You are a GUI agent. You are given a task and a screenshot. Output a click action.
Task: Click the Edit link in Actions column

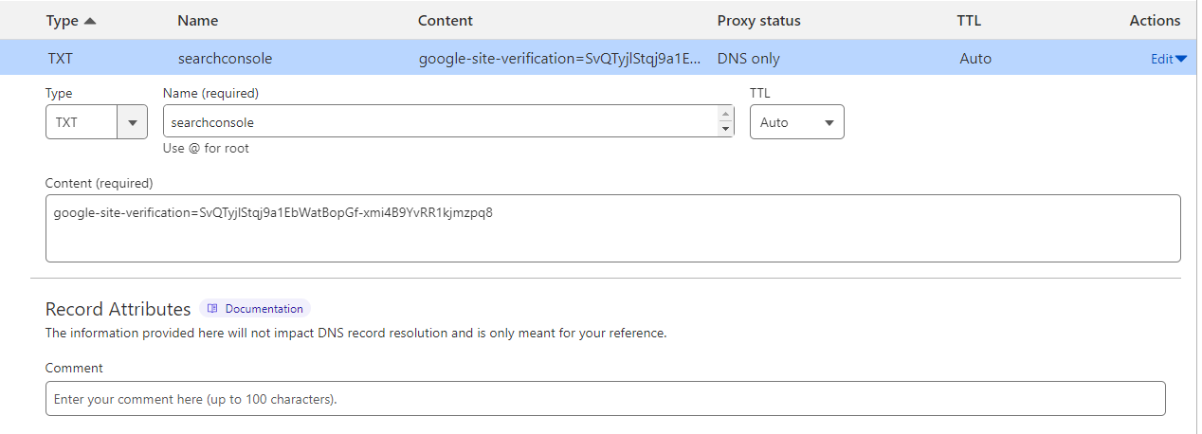point(1161,59)
